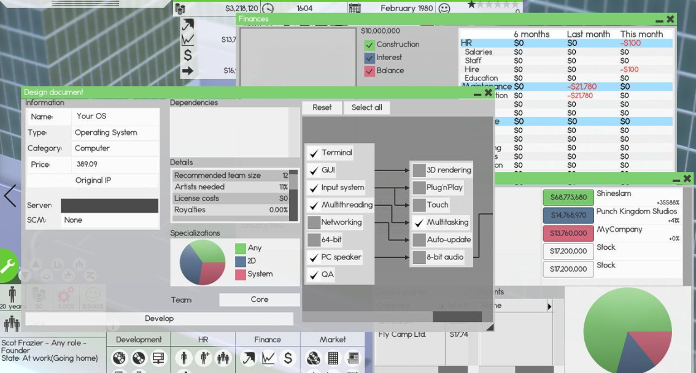Enable the Plug'n'Play feature
This screenshot has width=696, height=373.
(419, 188)
